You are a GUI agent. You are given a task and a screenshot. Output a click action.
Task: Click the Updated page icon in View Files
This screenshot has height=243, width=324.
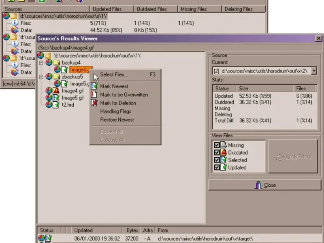[x=224, y=167]
